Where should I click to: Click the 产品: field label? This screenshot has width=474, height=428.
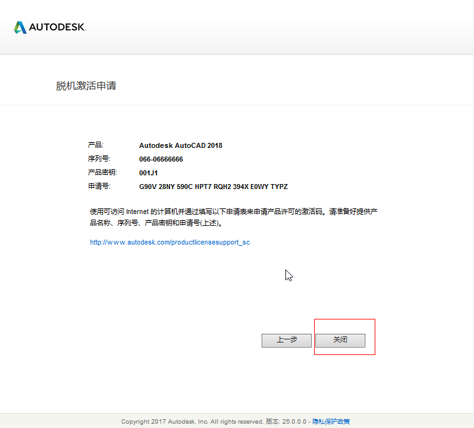click(x=96, y=145)
